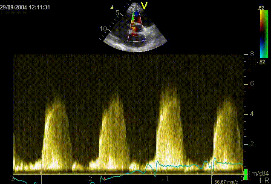Click the -2 mark on time axis

coord(89,178)
